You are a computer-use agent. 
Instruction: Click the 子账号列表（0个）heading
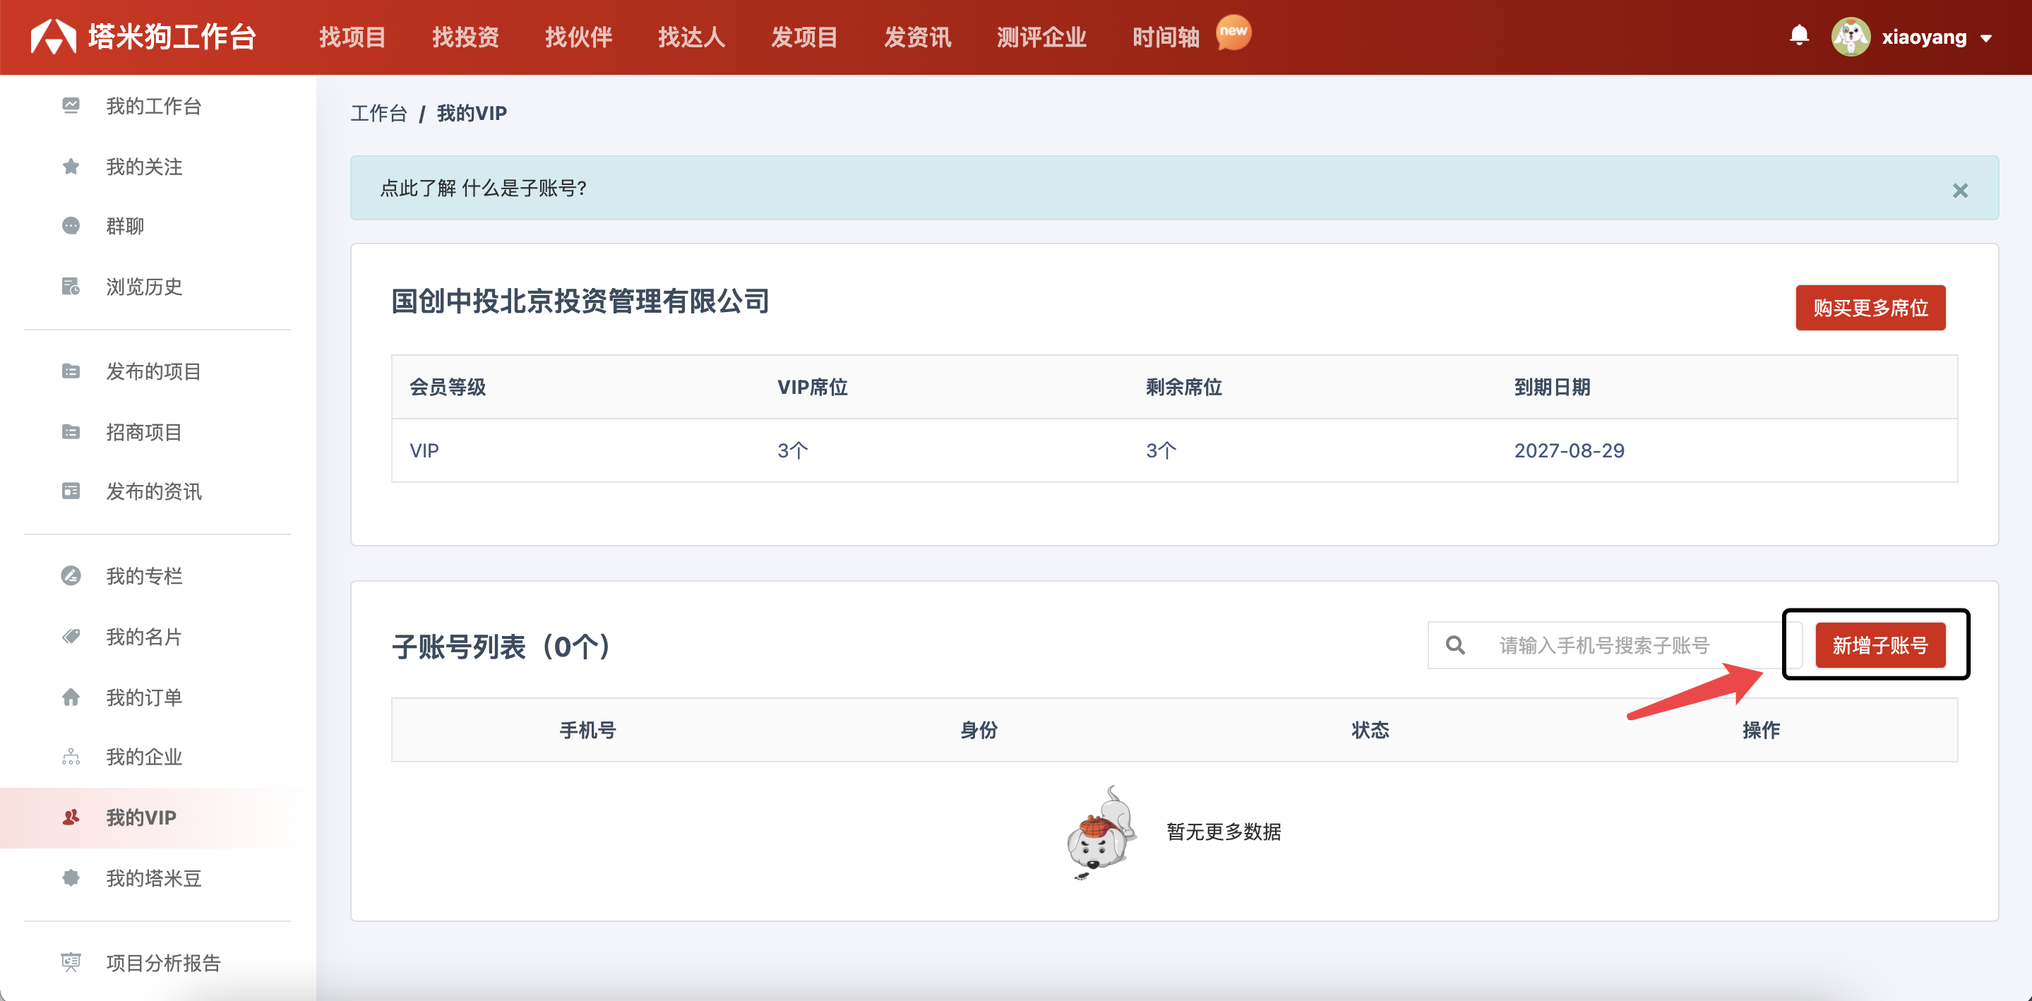[x=503, y=647]
